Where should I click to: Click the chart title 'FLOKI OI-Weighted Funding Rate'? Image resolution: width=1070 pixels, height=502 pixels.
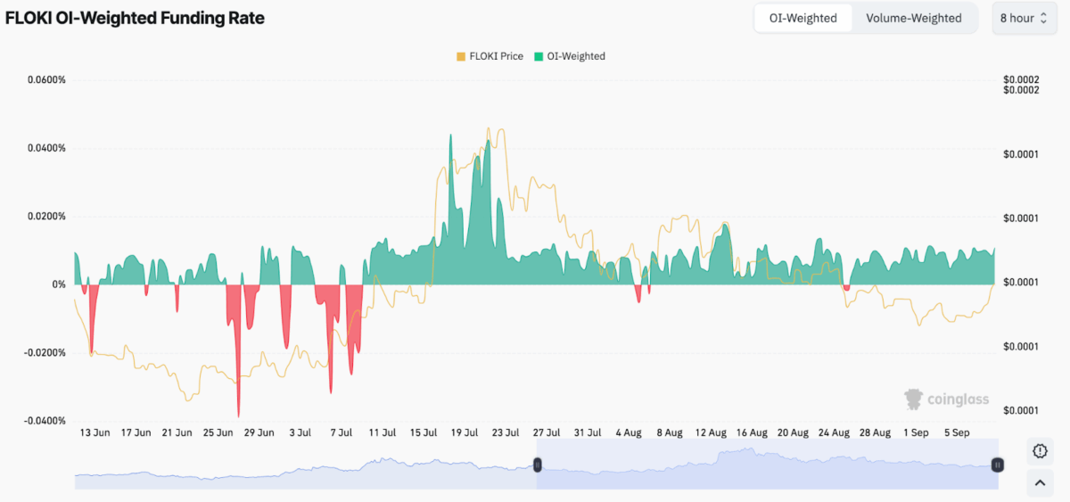click(135, 18)
